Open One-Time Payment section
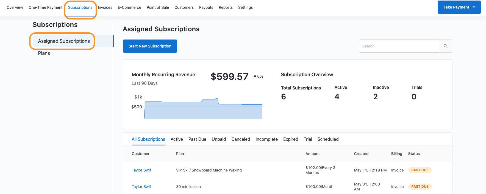This screenshot has height=194, width=486. point(46,7)
